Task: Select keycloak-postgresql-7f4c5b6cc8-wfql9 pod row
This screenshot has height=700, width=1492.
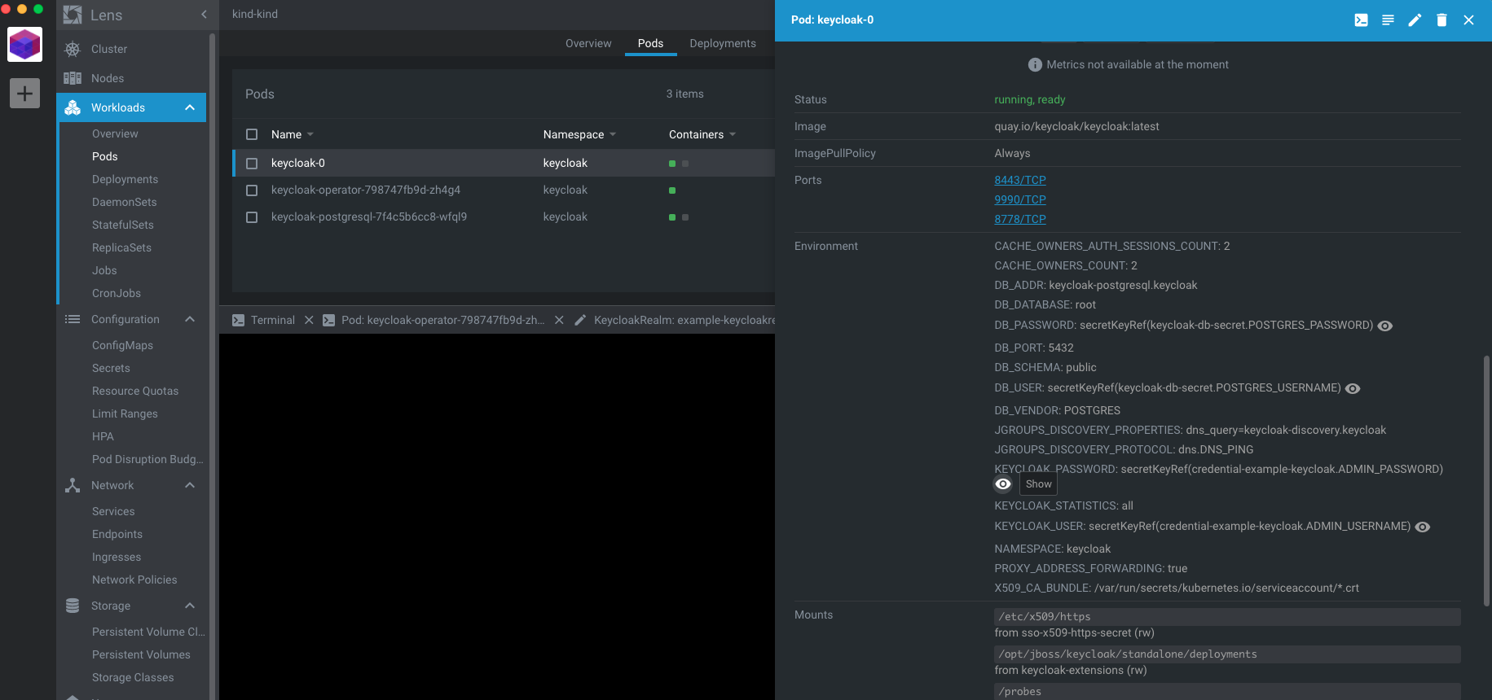Action: click(x=504, y=217)
